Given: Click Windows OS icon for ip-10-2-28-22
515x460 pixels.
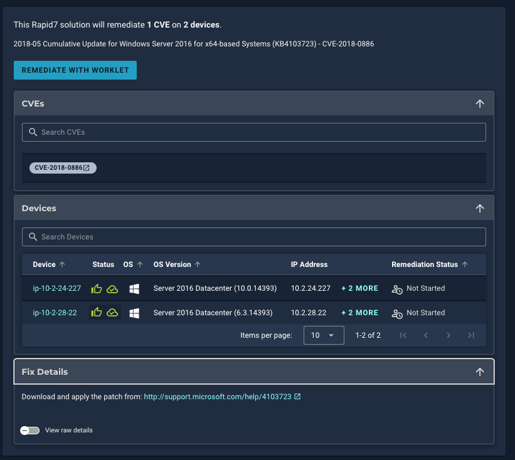Looking at the screenshot, I should (134, 313).
